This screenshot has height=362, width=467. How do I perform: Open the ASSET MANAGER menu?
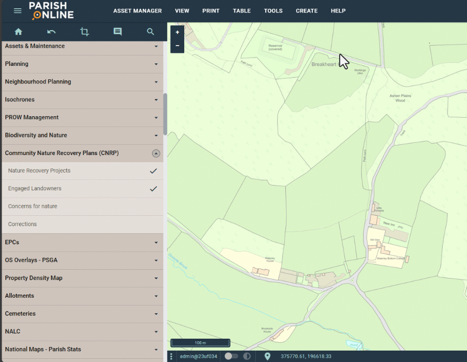pos(138,11)
